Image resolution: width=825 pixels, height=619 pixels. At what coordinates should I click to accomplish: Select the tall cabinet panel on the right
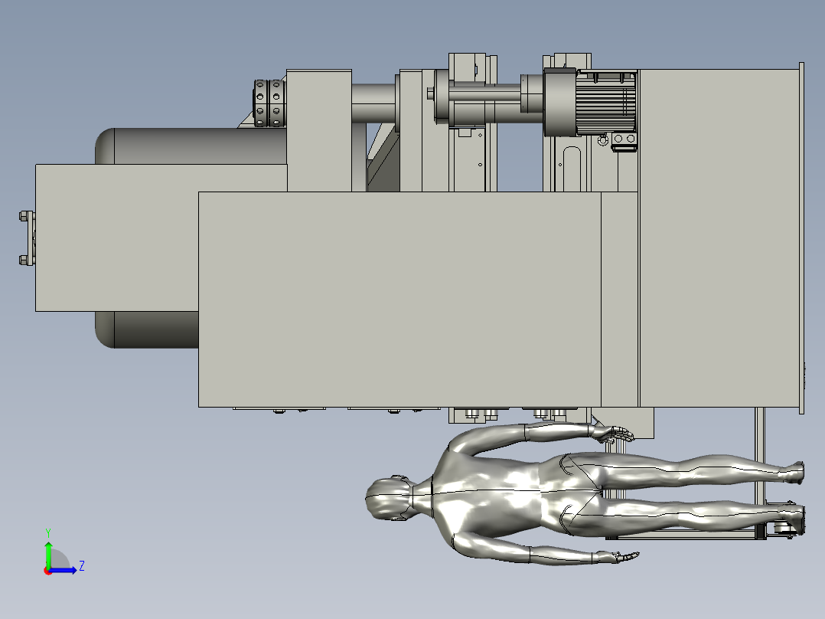click(x=719, y=237)
